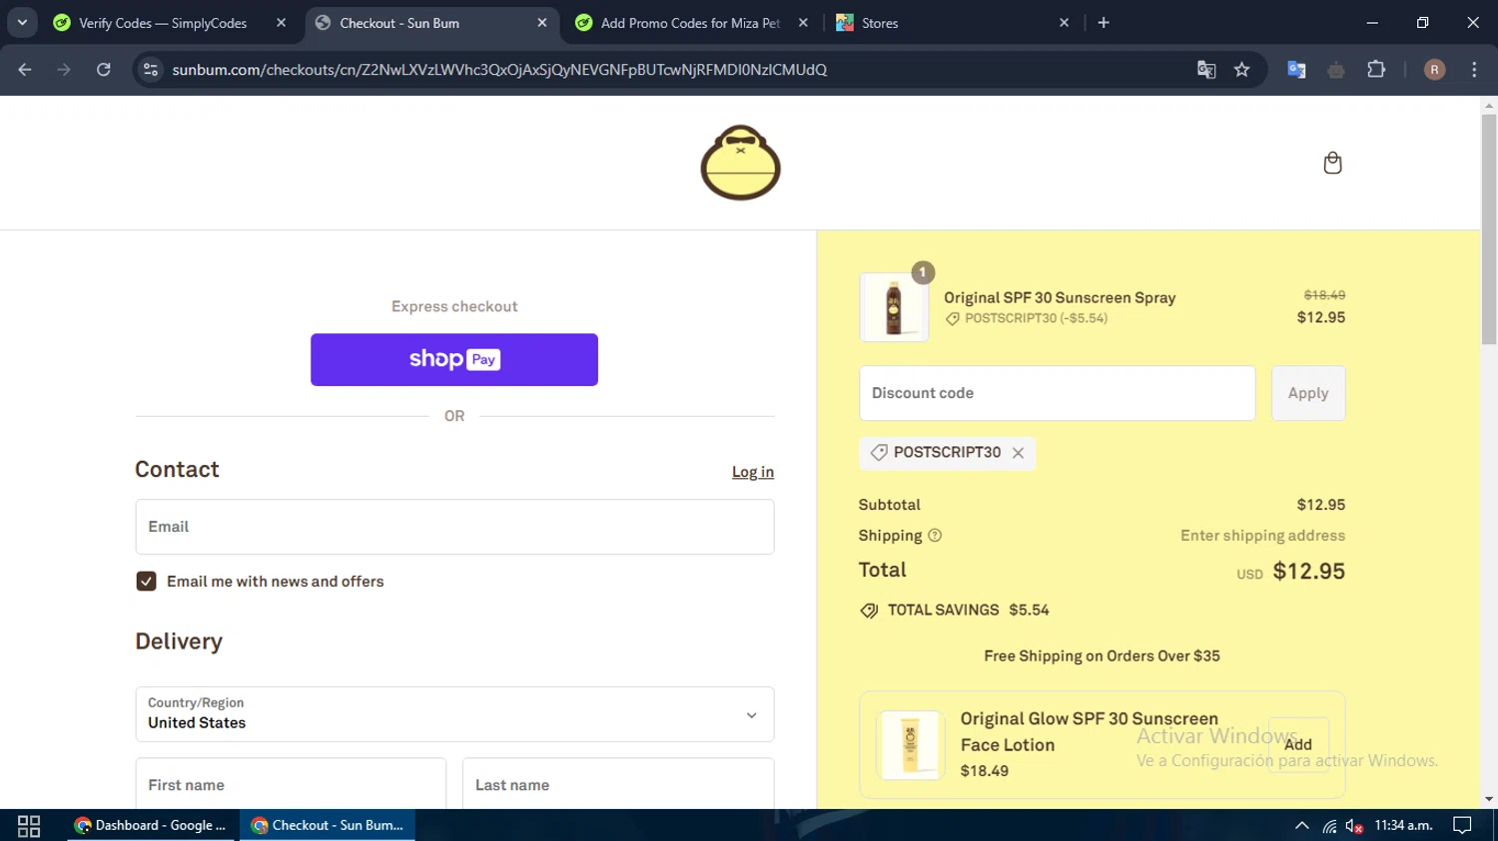Image resolution: width=1498 pixels, height=841 pixels.
Task: Click the muted volume tray icon
Action: [x=1354, y=825]
